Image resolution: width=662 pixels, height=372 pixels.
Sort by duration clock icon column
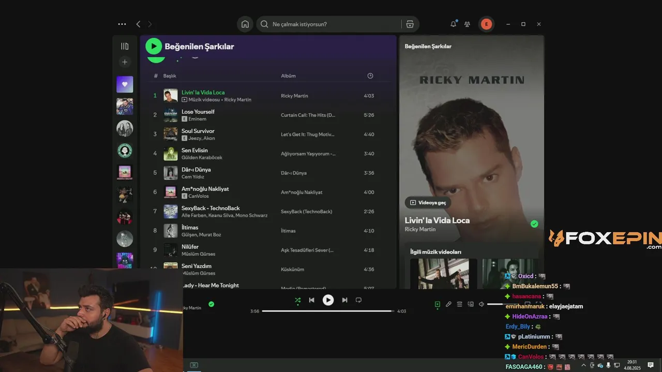click(370, 76)
